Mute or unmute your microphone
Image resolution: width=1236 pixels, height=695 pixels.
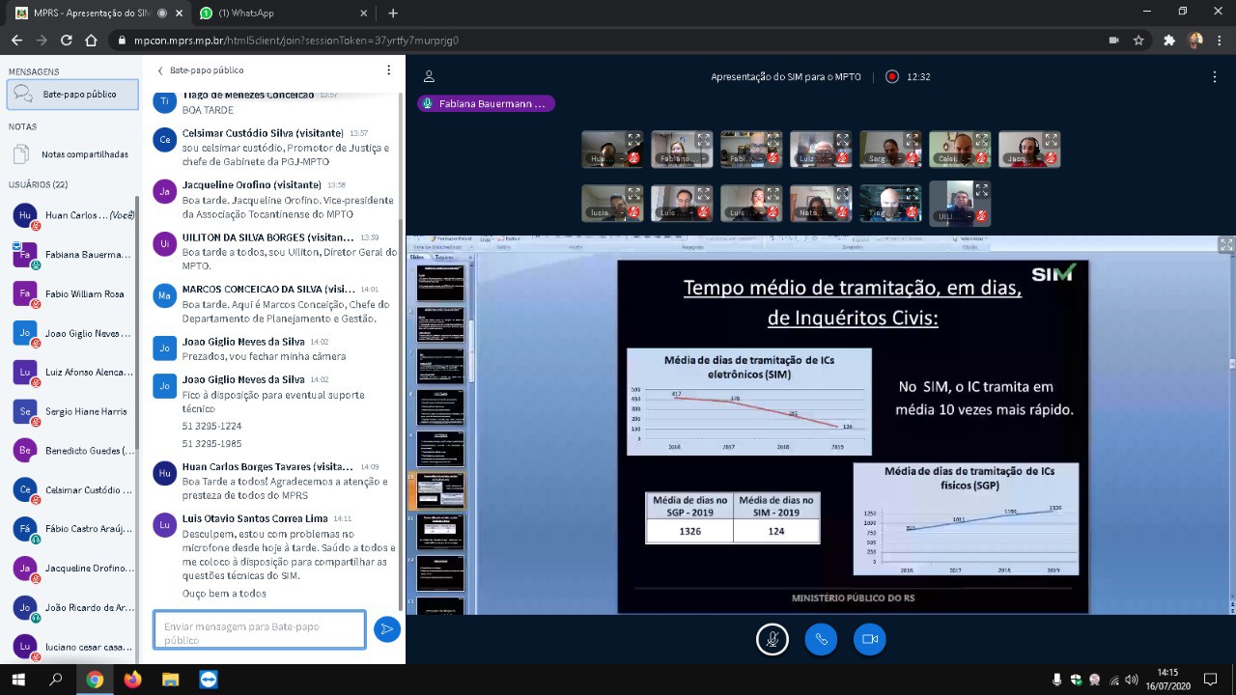(772, 639)
